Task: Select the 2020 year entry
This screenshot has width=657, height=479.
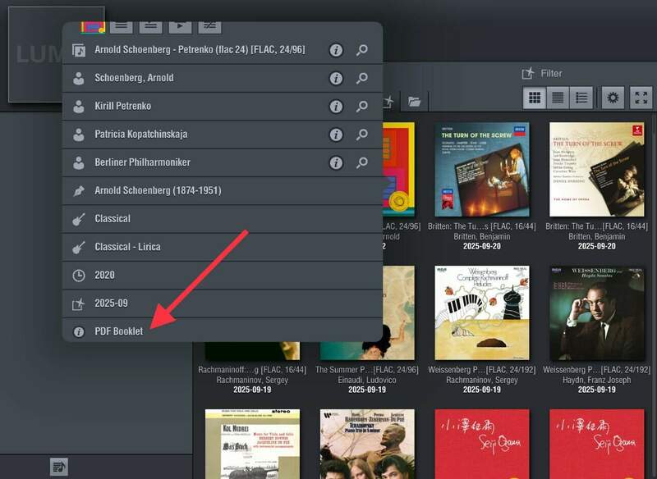Action: coord(104,275)
